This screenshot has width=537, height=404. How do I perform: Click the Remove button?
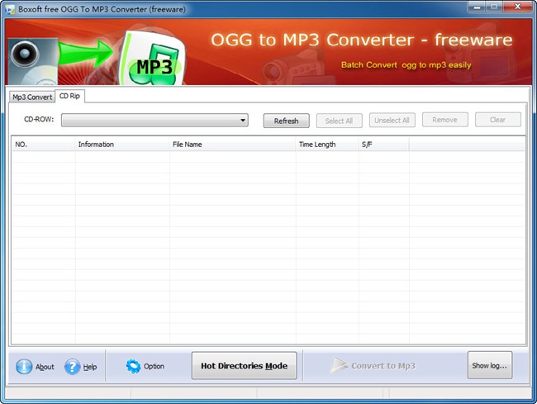[x=444, y=120]
